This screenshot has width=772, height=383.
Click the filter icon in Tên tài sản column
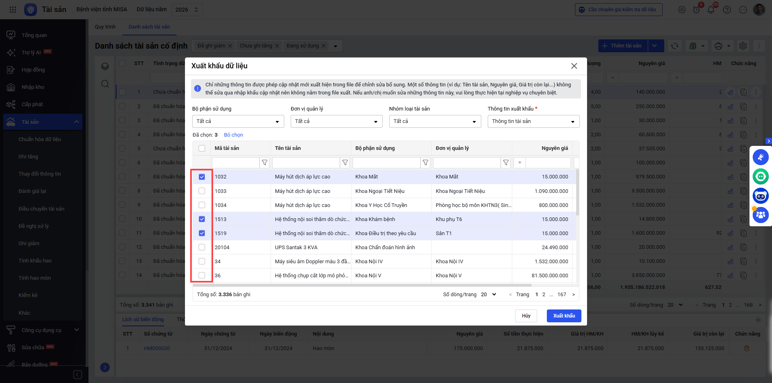pos(345,163)
